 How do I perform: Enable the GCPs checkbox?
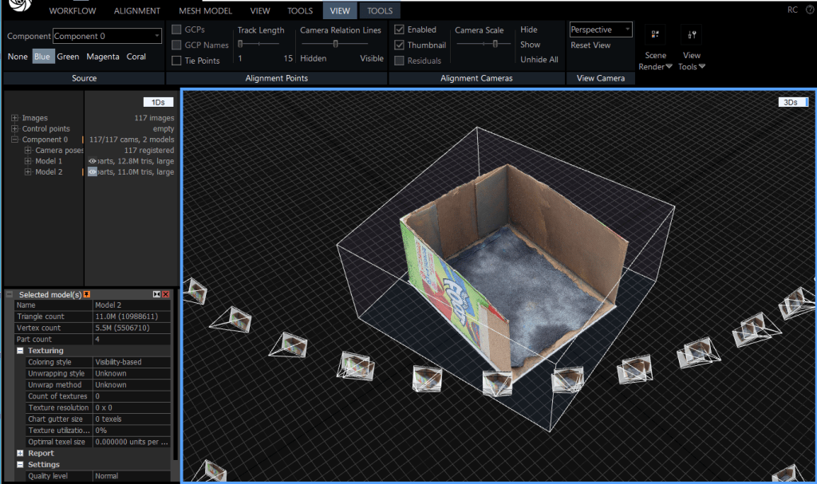177,30
